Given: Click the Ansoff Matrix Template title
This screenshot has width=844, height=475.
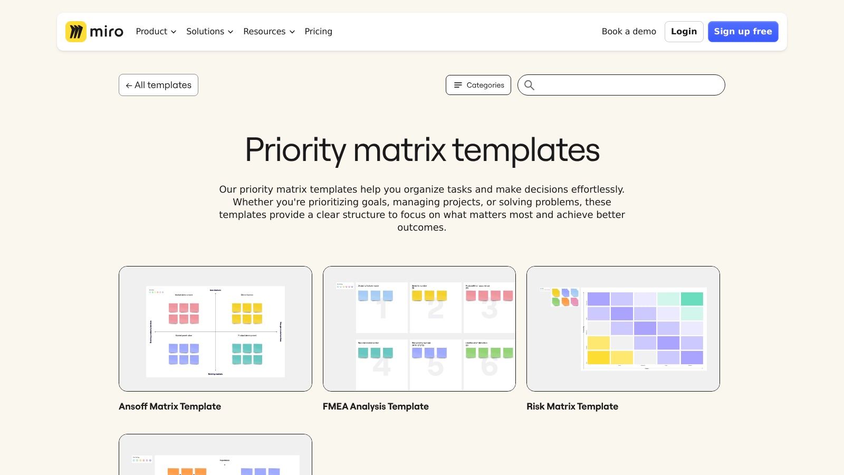Looking at the screenshot, I should pos(170,406).
